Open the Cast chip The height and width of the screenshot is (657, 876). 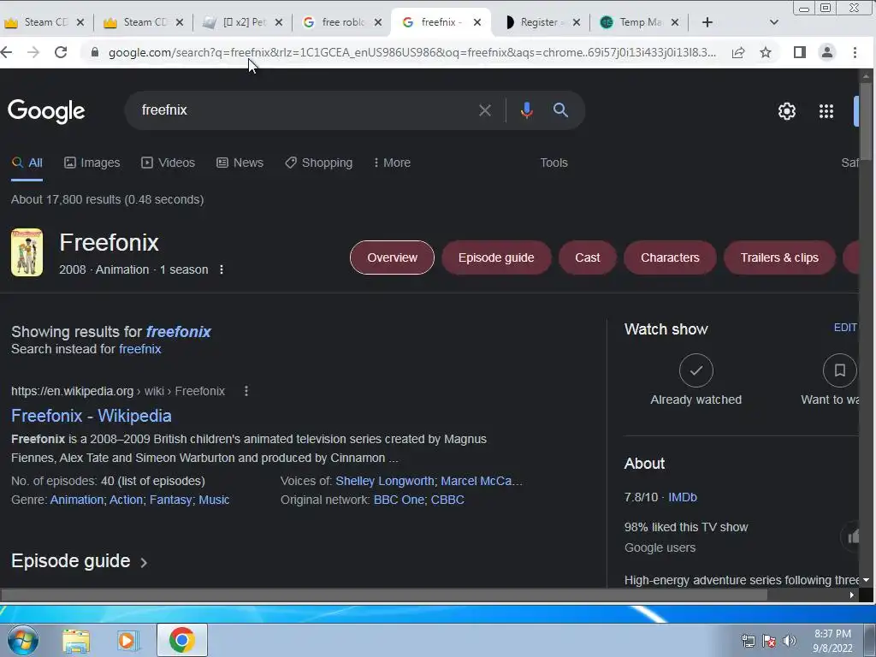[x=587, y=257]
